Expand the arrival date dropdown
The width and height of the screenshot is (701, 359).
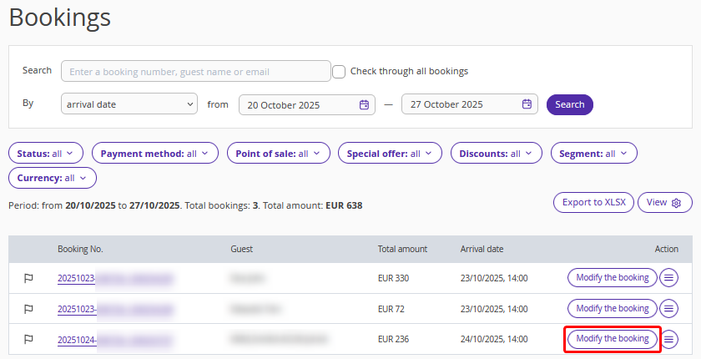(129, 104)
